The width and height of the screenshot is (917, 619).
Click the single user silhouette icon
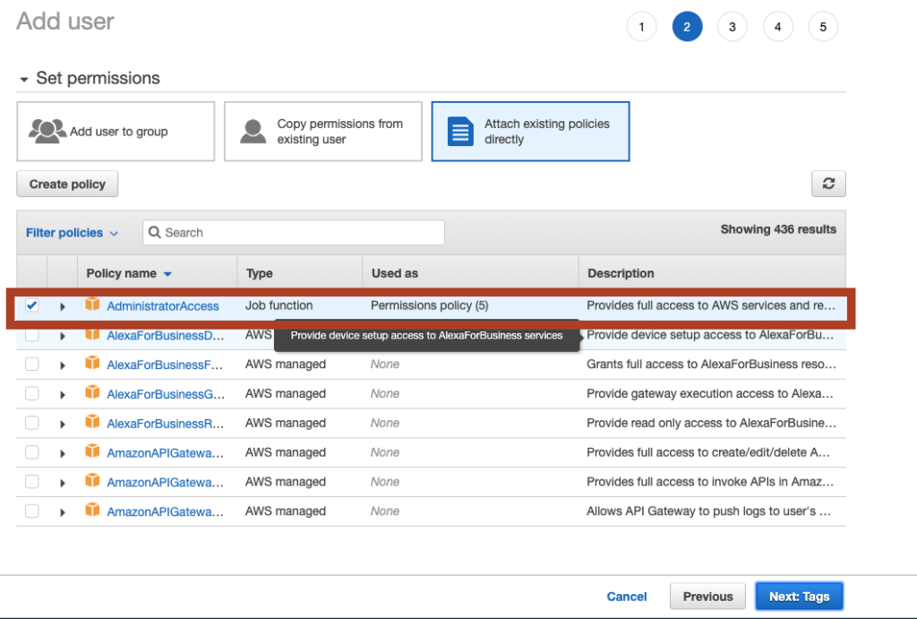253,131
